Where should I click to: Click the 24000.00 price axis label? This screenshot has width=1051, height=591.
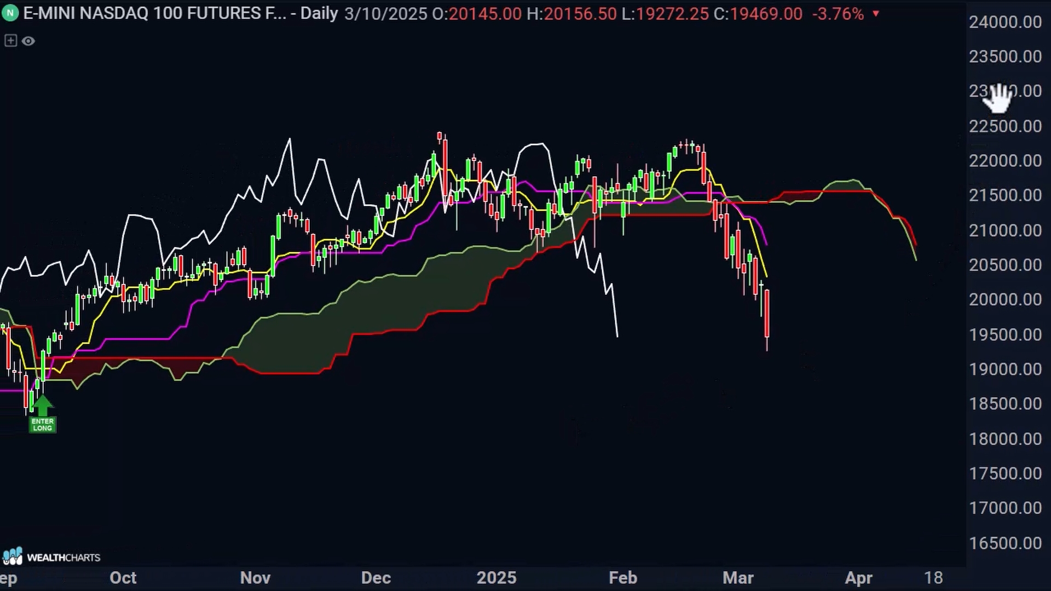1005,22
